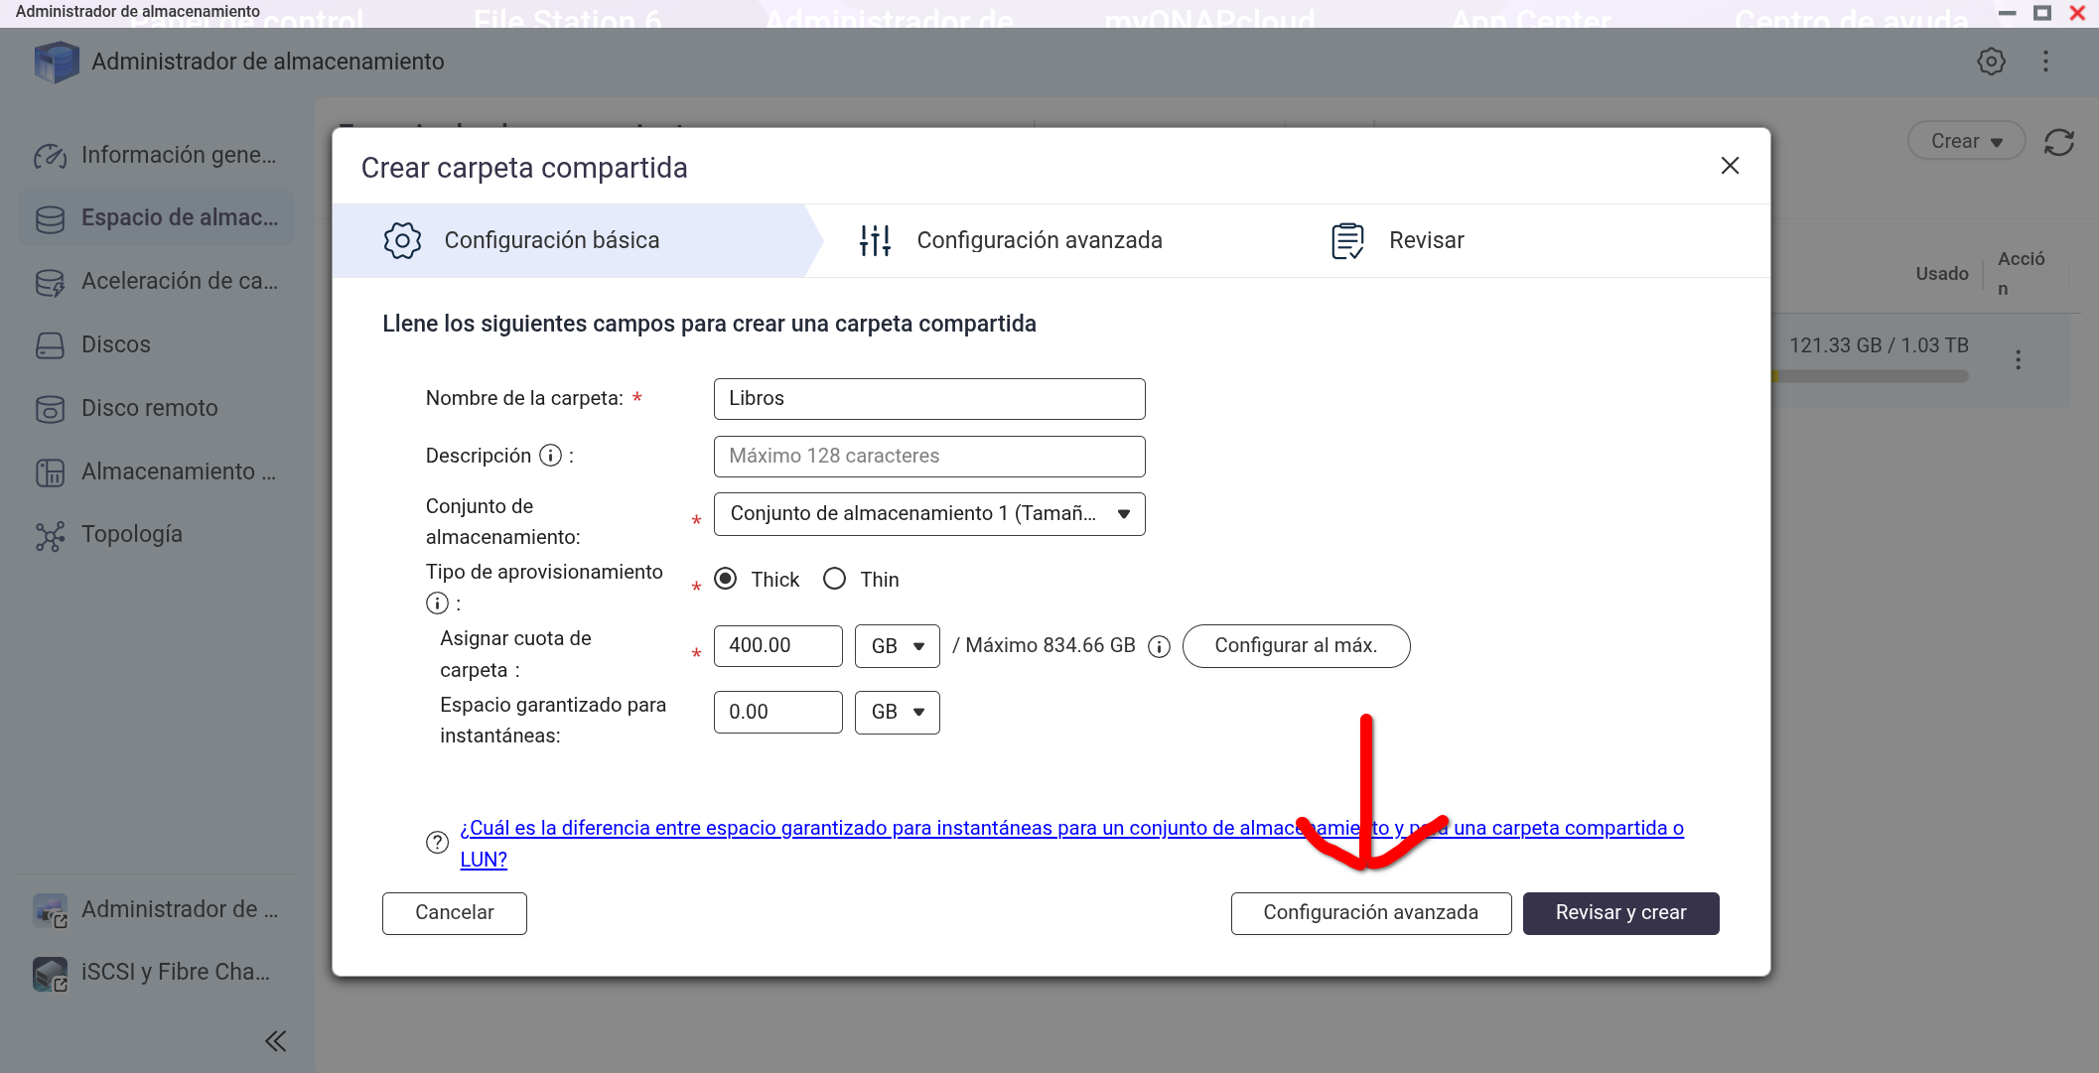Click the Revisar y crear button

(x=1620, y=913)
